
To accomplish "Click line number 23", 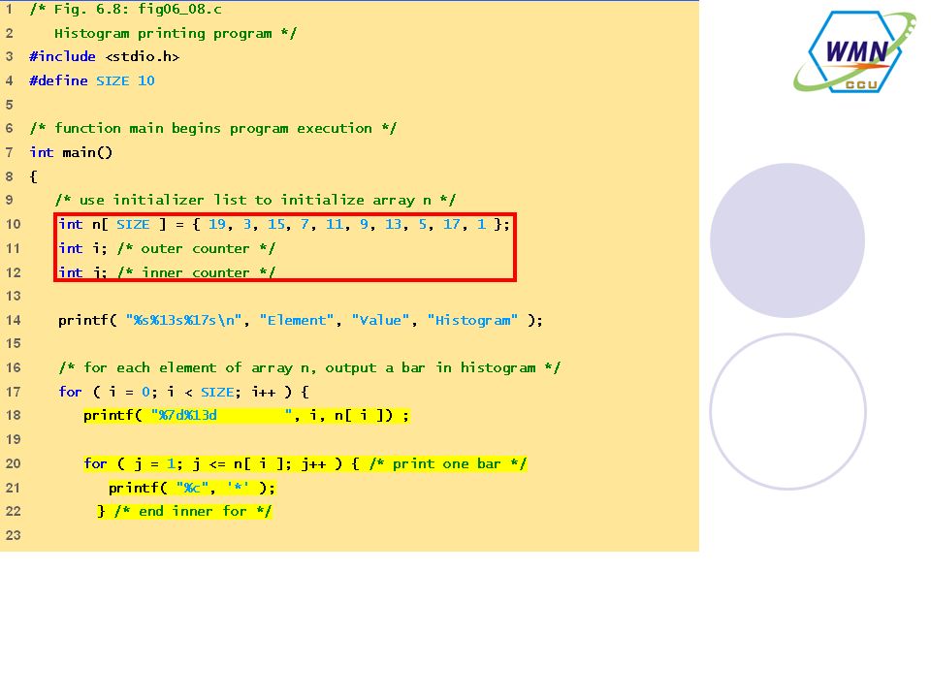I will [x=13, y=535].
